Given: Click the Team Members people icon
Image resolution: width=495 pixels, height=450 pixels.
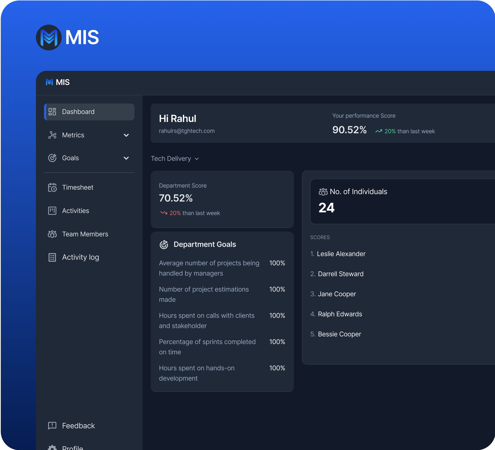Looking at the screenshot, I should tap(52, 234).
